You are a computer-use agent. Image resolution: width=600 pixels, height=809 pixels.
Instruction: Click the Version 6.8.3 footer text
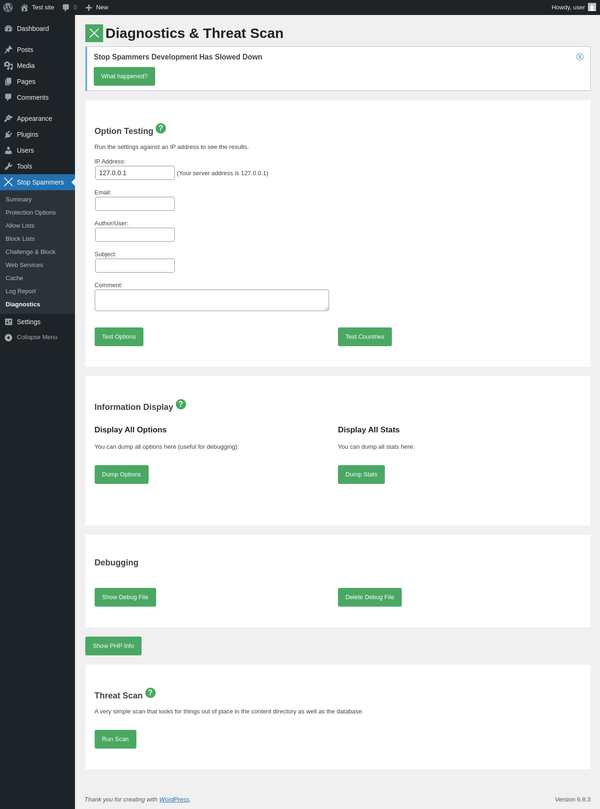pyautogui.click(x=573, y=800)
